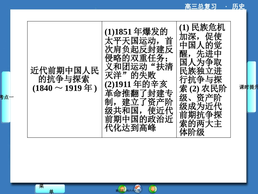Click the 历史 header text
The image size is (258, 194).
point(238,7)
